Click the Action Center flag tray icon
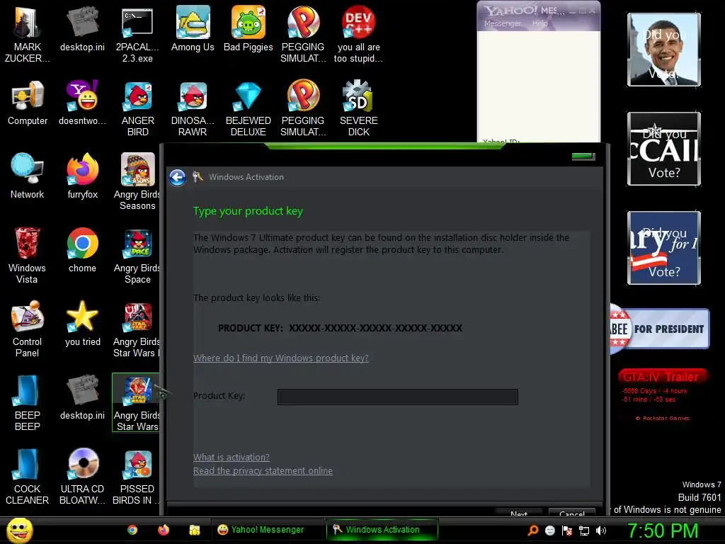Screen dimensions: 725x544 tap(567, 531)
